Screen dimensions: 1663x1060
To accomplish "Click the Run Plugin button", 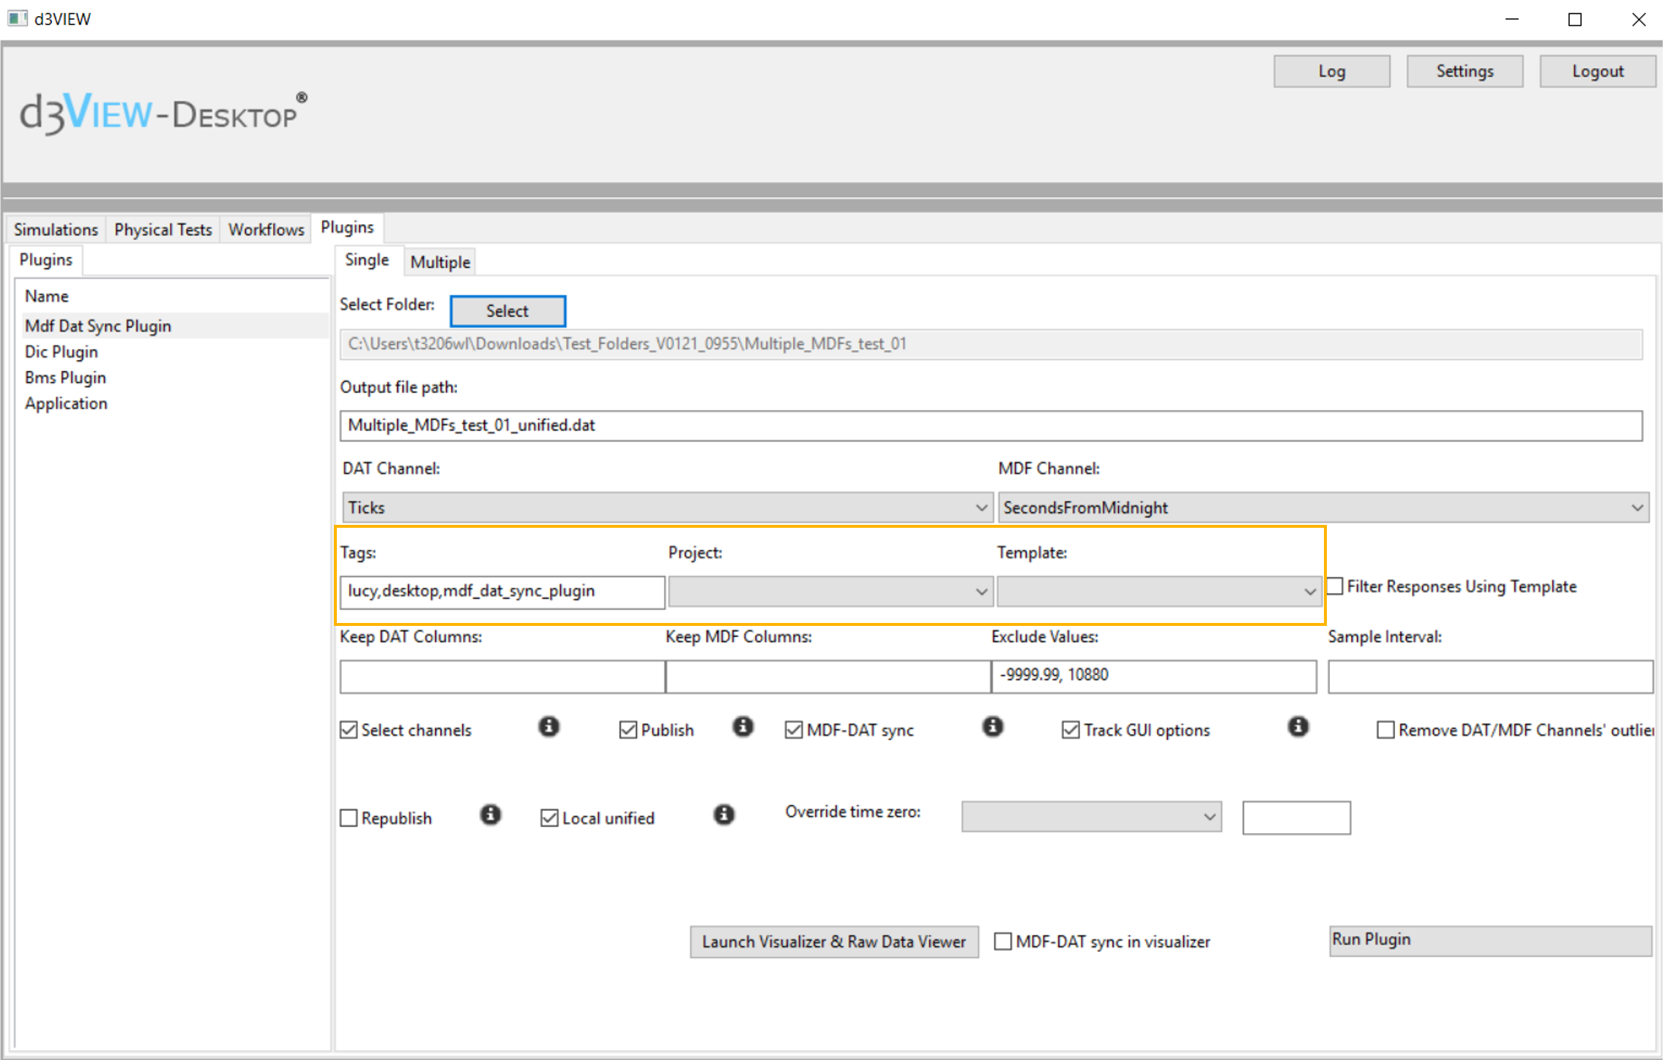I will coord(1490,940).
